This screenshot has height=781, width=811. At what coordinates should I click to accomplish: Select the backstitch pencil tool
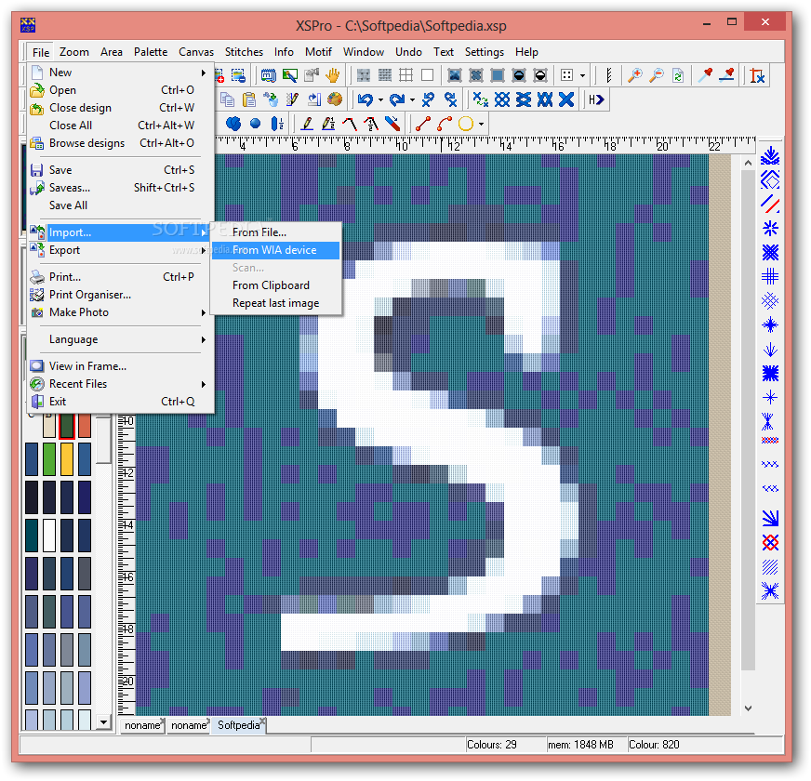pyautogui.click(x=307, y=125)
